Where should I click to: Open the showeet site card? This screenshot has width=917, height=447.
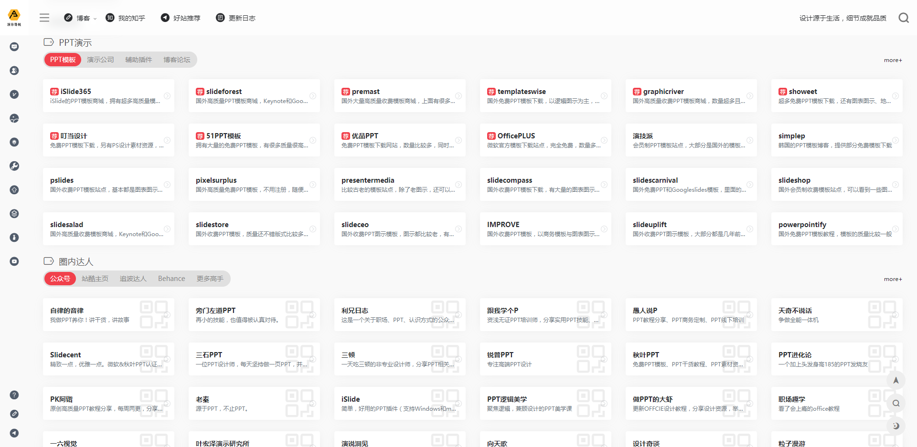[837, 95]
